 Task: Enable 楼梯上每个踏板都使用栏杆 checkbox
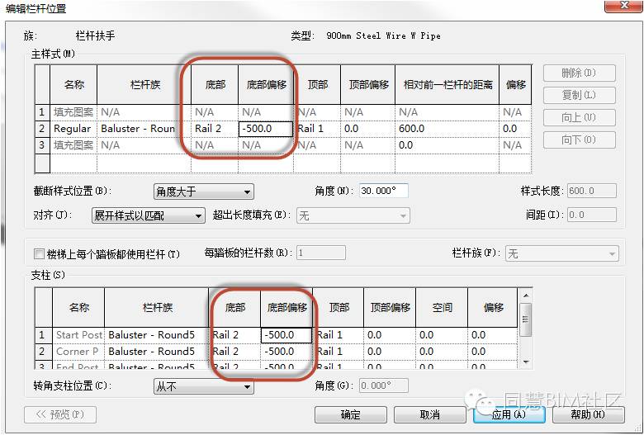(x=39, y=254)
